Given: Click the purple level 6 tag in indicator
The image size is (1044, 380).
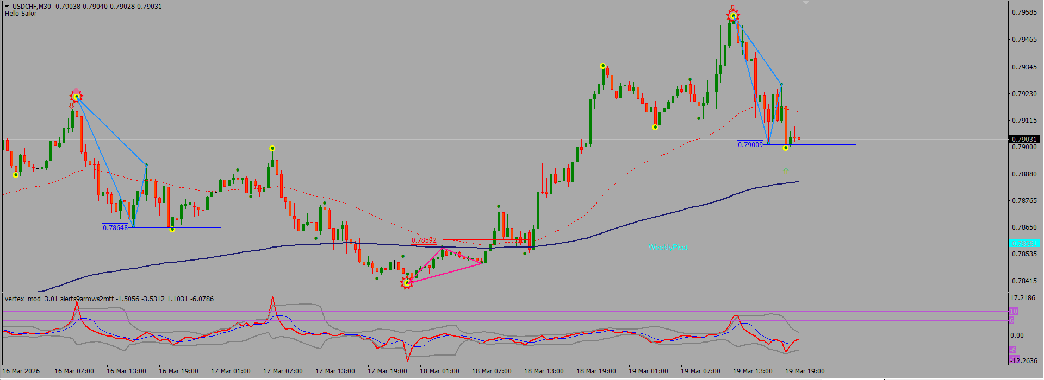Looking at the screenshot, I should [x=1012, y=320].
